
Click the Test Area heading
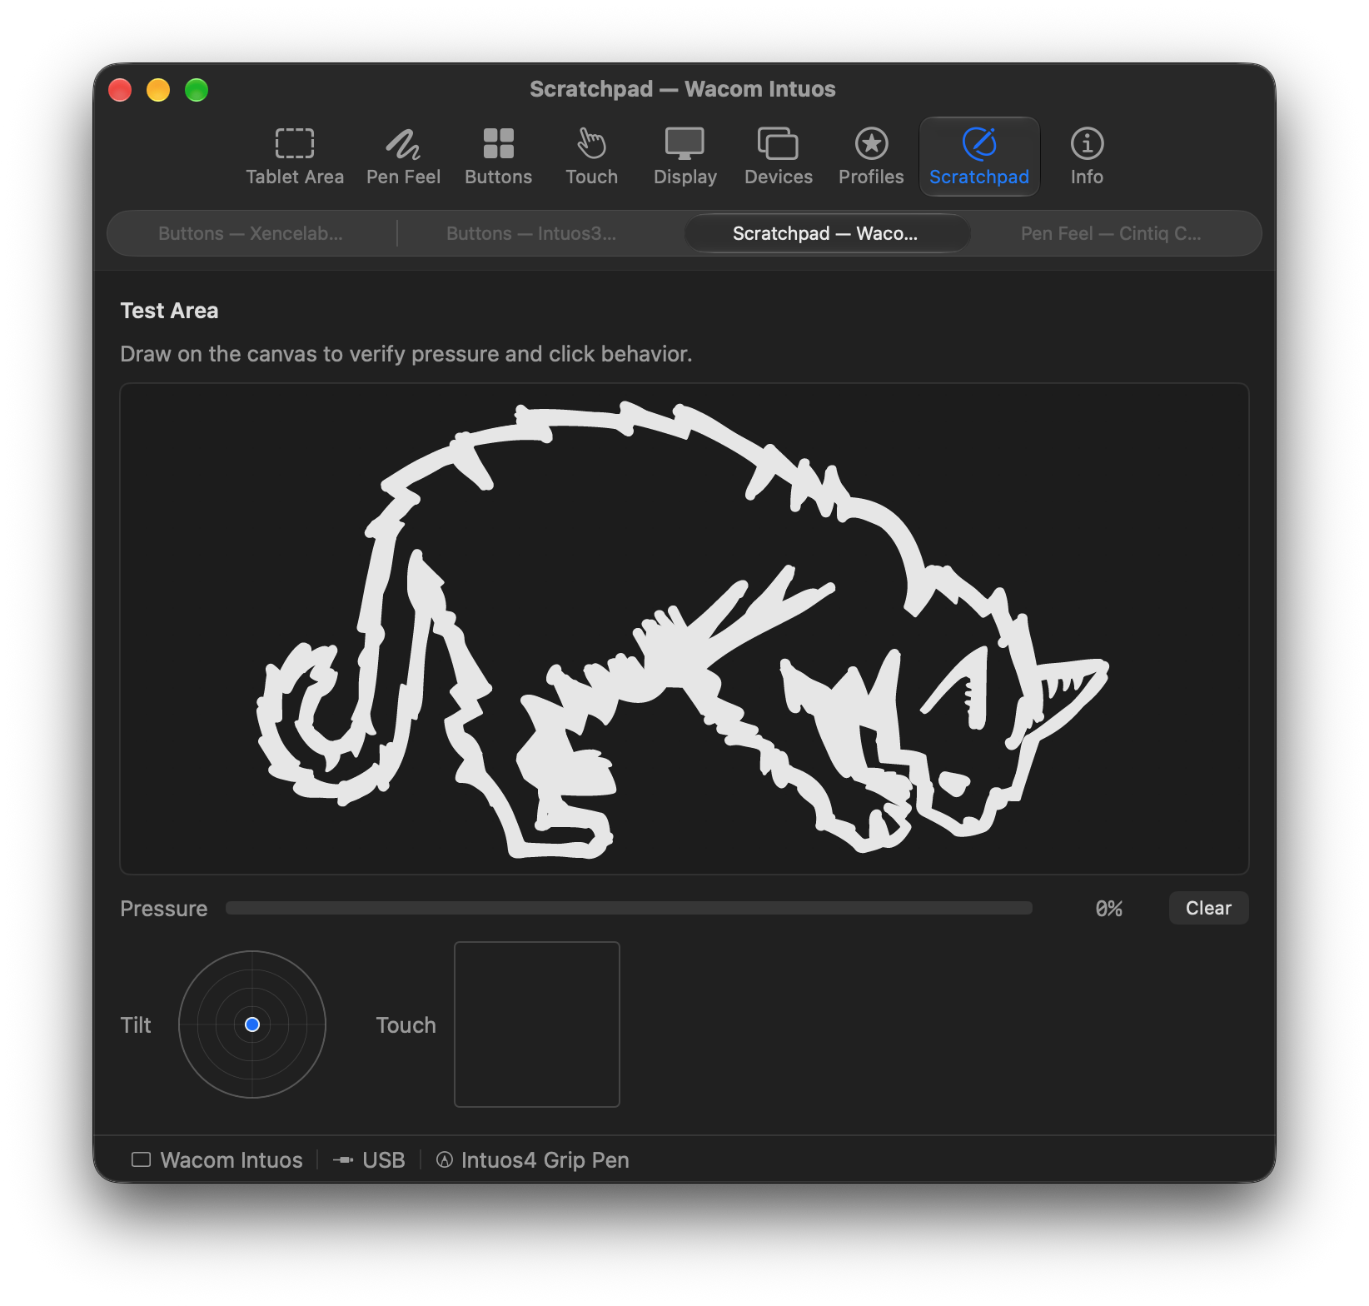tap(170, 311)
